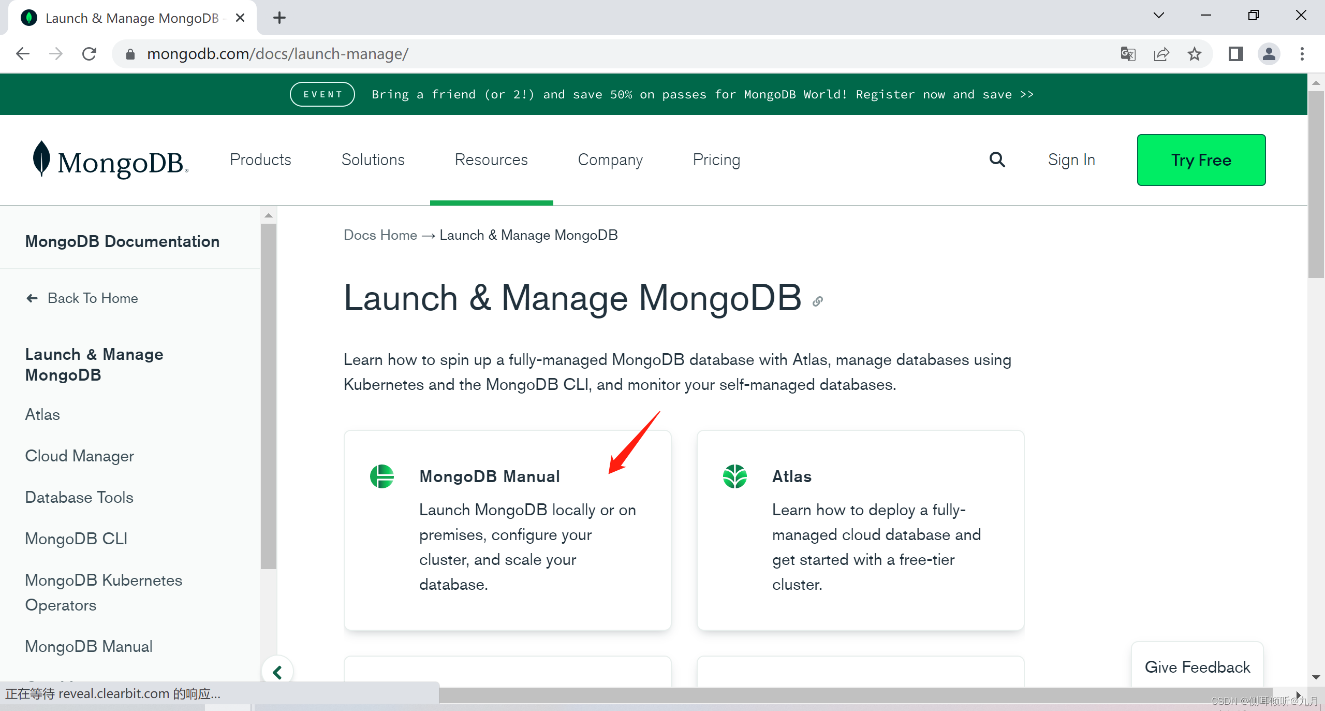Screen dimensions: 1325x711
Task: Open the Chrome three-dot menu
Action: (x=1302, y=54)
